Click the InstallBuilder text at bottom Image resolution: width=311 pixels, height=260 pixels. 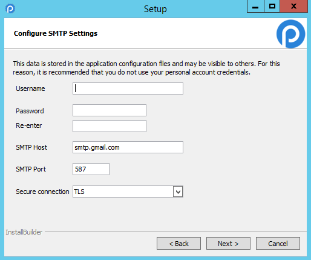24,232
